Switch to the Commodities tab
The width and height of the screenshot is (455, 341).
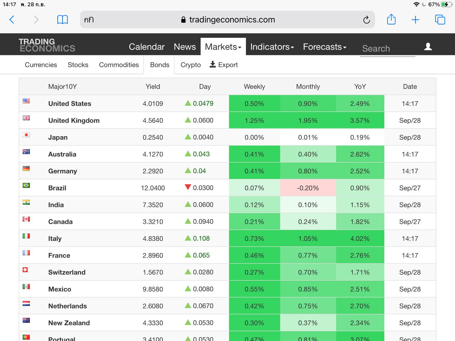click(119, 65)
